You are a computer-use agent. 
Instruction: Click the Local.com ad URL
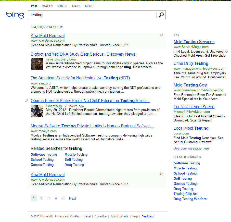point(181,133)
